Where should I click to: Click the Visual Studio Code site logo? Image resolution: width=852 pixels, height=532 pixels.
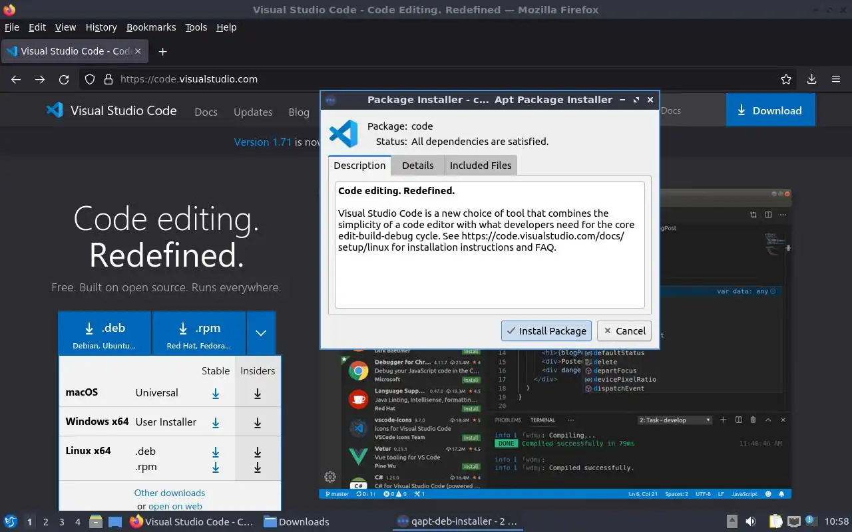(x=111, y=110)
